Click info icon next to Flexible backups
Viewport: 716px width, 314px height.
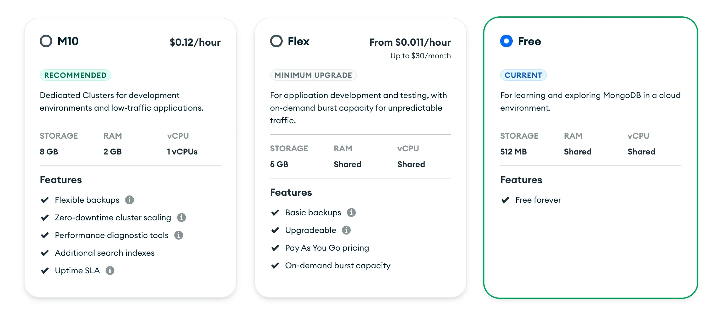[129, 200]
